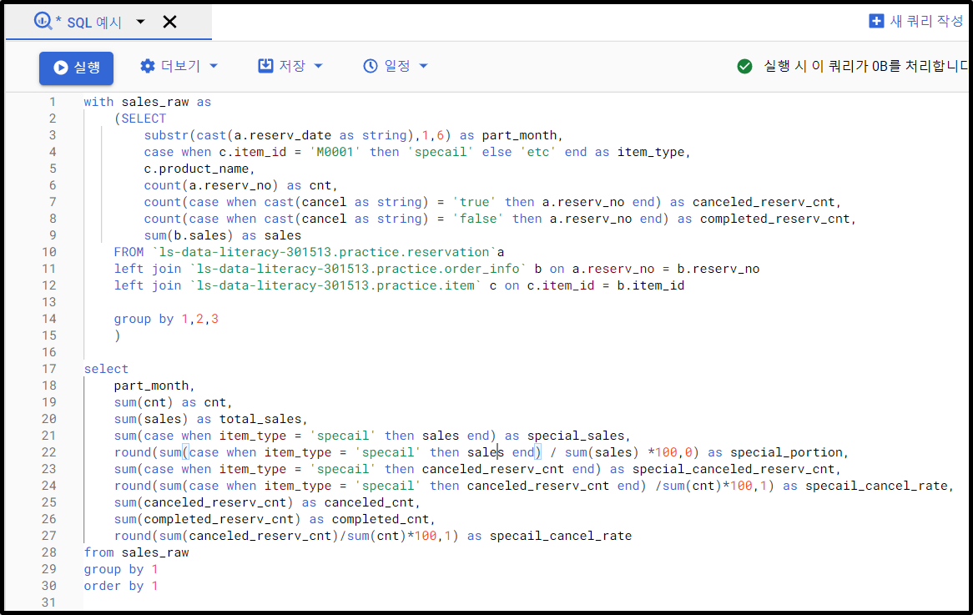Click 'sales_raw' on the first line
Viewport: 973px width, 615px height.
[155, 102]
